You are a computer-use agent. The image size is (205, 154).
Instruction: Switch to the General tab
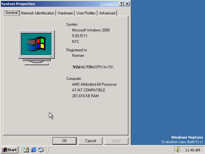pos(12,13)
